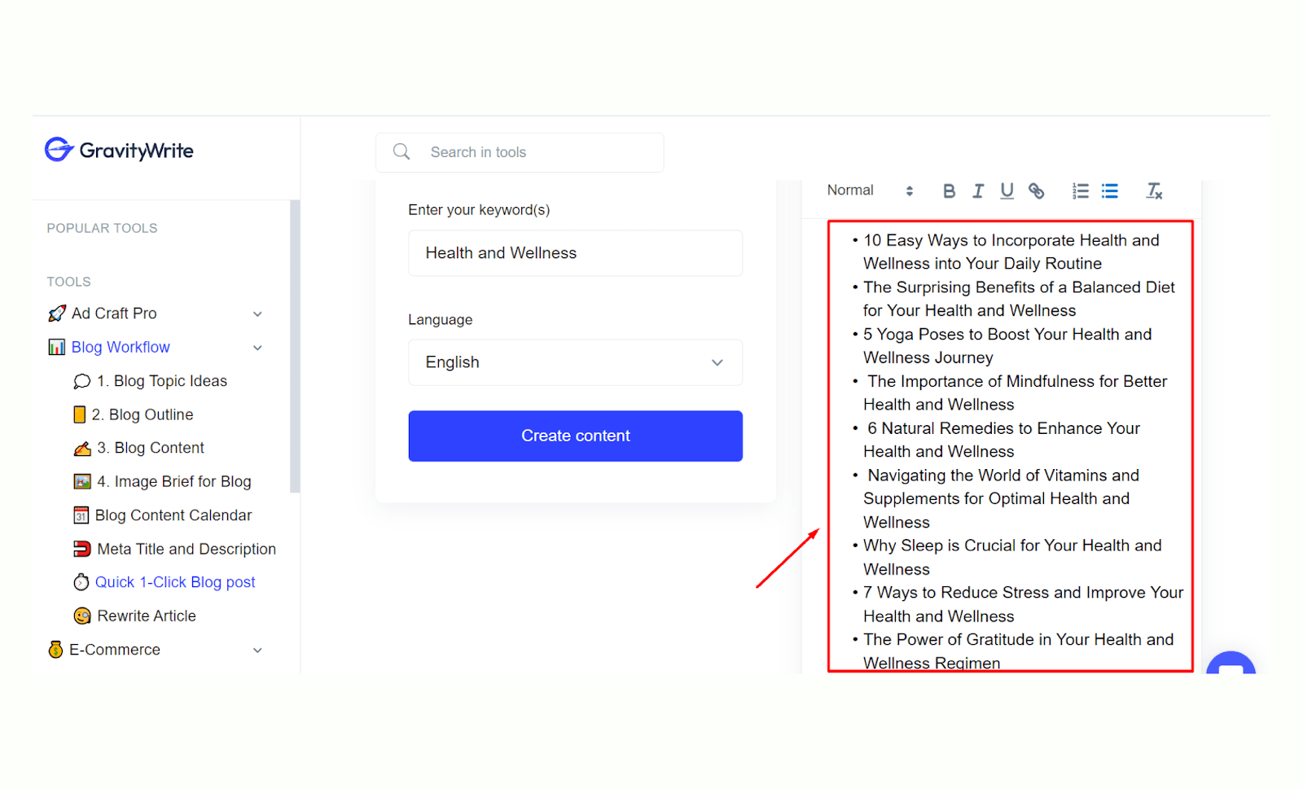Toggle the bulleted list icon
Screen dimensions: 1303x789
click(1110, 191)
